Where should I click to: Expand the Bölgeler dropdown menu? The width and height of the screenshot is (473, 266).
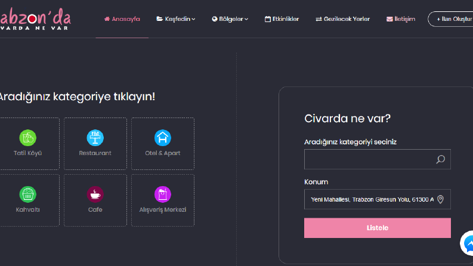230,19
